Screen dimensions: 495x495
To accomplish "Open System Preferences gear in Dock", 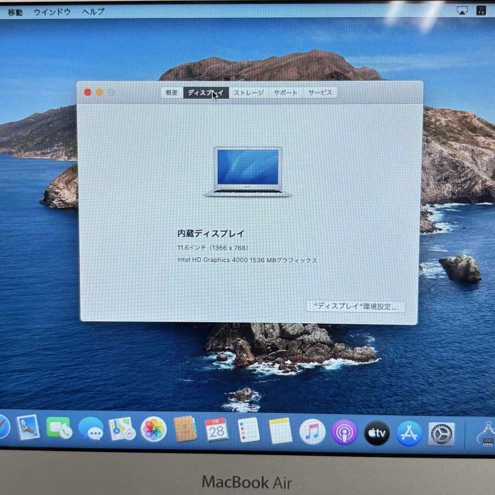I will (441, 434).
